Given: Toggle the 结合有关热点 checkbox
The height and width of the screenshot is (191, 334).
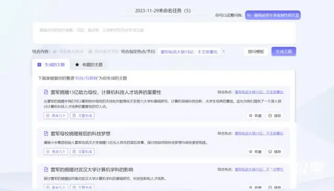Looking at the screenshot, I should click(x=54, y=52).
